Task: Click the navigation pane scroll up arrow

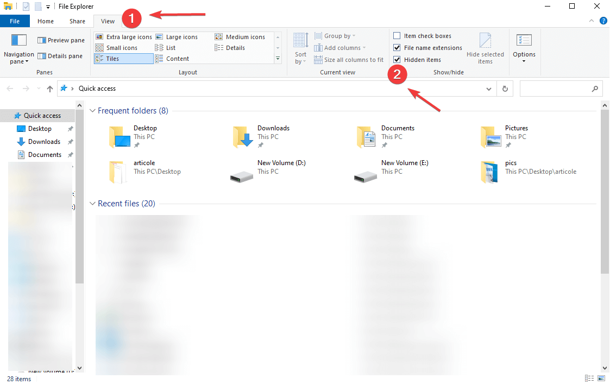Action: 79,105
